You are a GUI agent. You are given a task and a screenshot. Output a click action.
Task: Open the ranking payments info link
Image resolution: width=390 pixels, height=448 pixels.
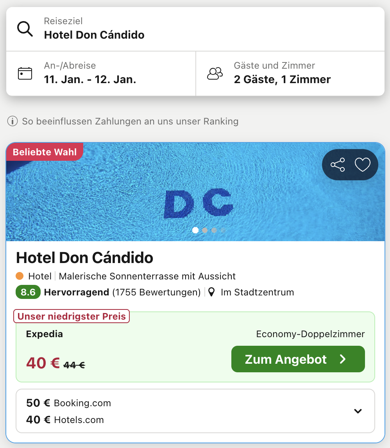(x=130, y=121)
